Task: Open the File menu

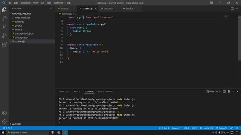Action: [9, 3]
